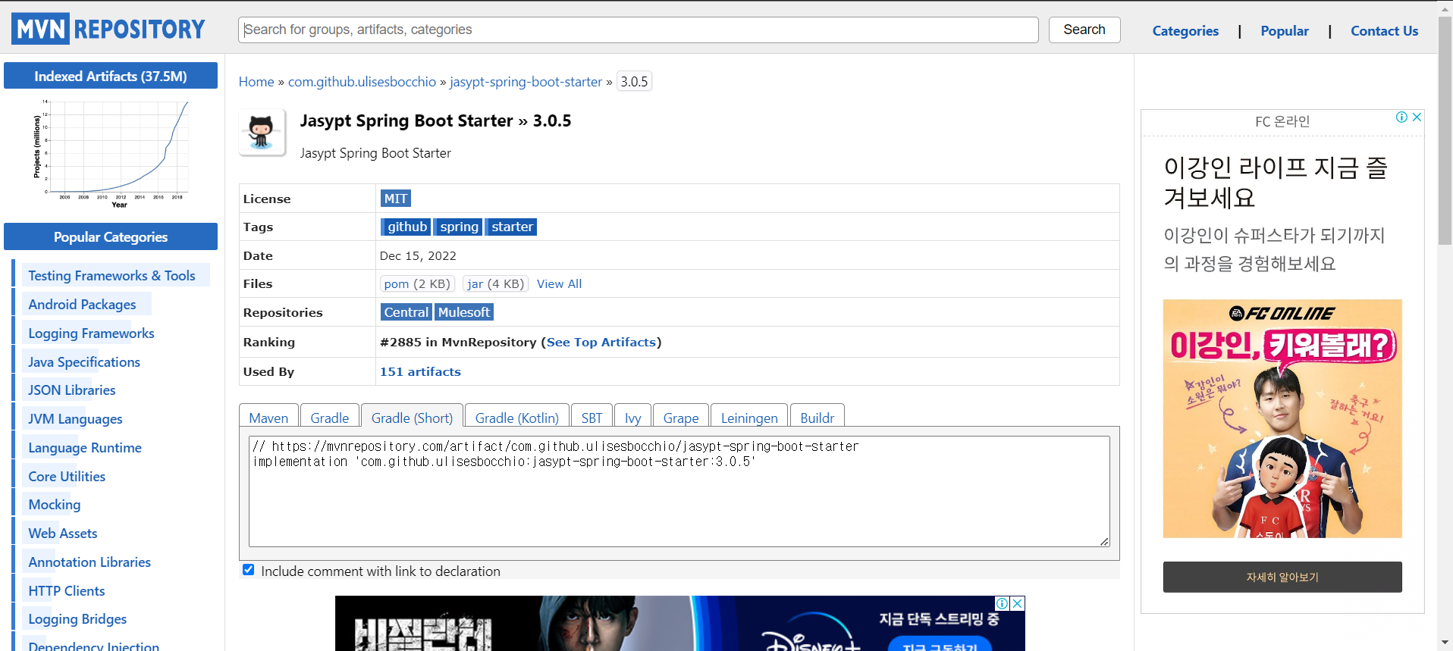Open the Popular navigation link
Screen dimensions: 1453x651
pyautogui.click(x=1285, y=31)
